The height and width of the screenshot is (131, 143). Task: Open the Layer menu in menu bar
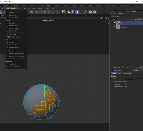[3, 8]
